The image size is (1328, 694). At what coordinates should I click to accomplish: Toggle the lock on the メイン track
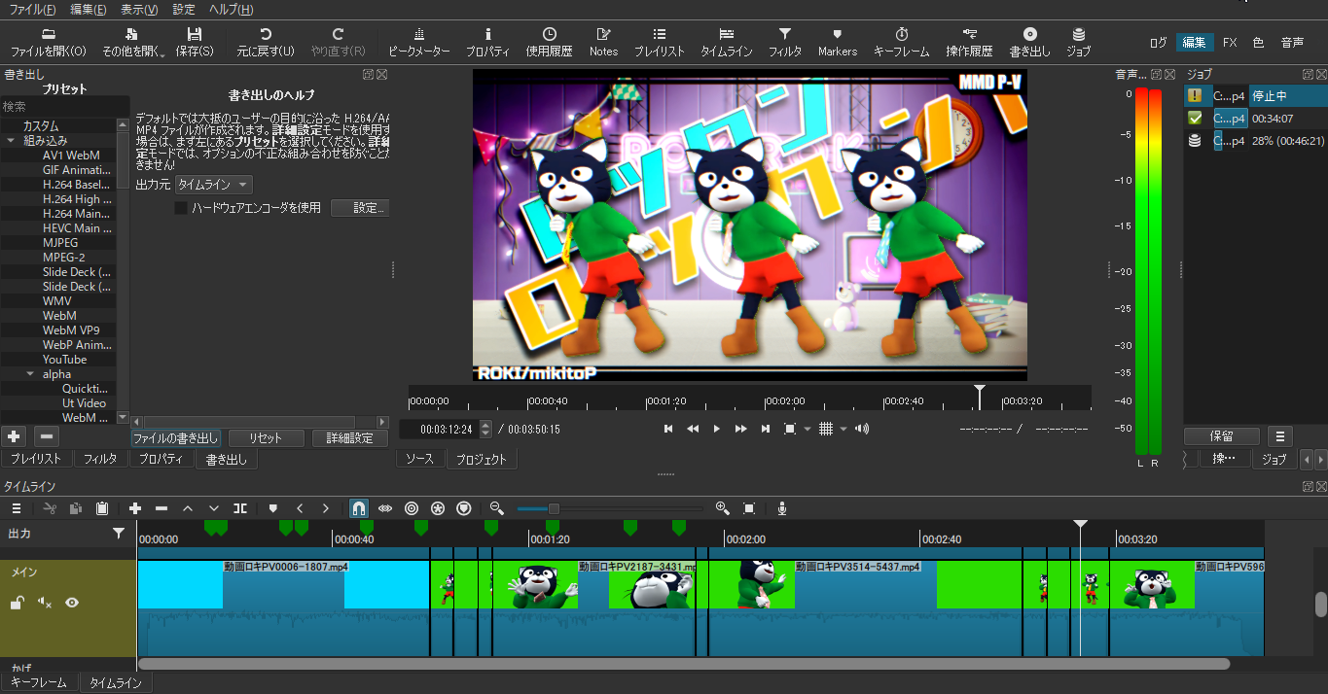click(x=17, y=604)
